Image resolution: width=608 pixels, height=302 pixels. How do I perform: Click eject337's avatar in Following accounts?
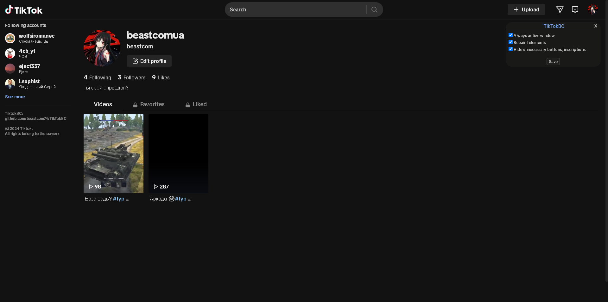pos(10,69)
